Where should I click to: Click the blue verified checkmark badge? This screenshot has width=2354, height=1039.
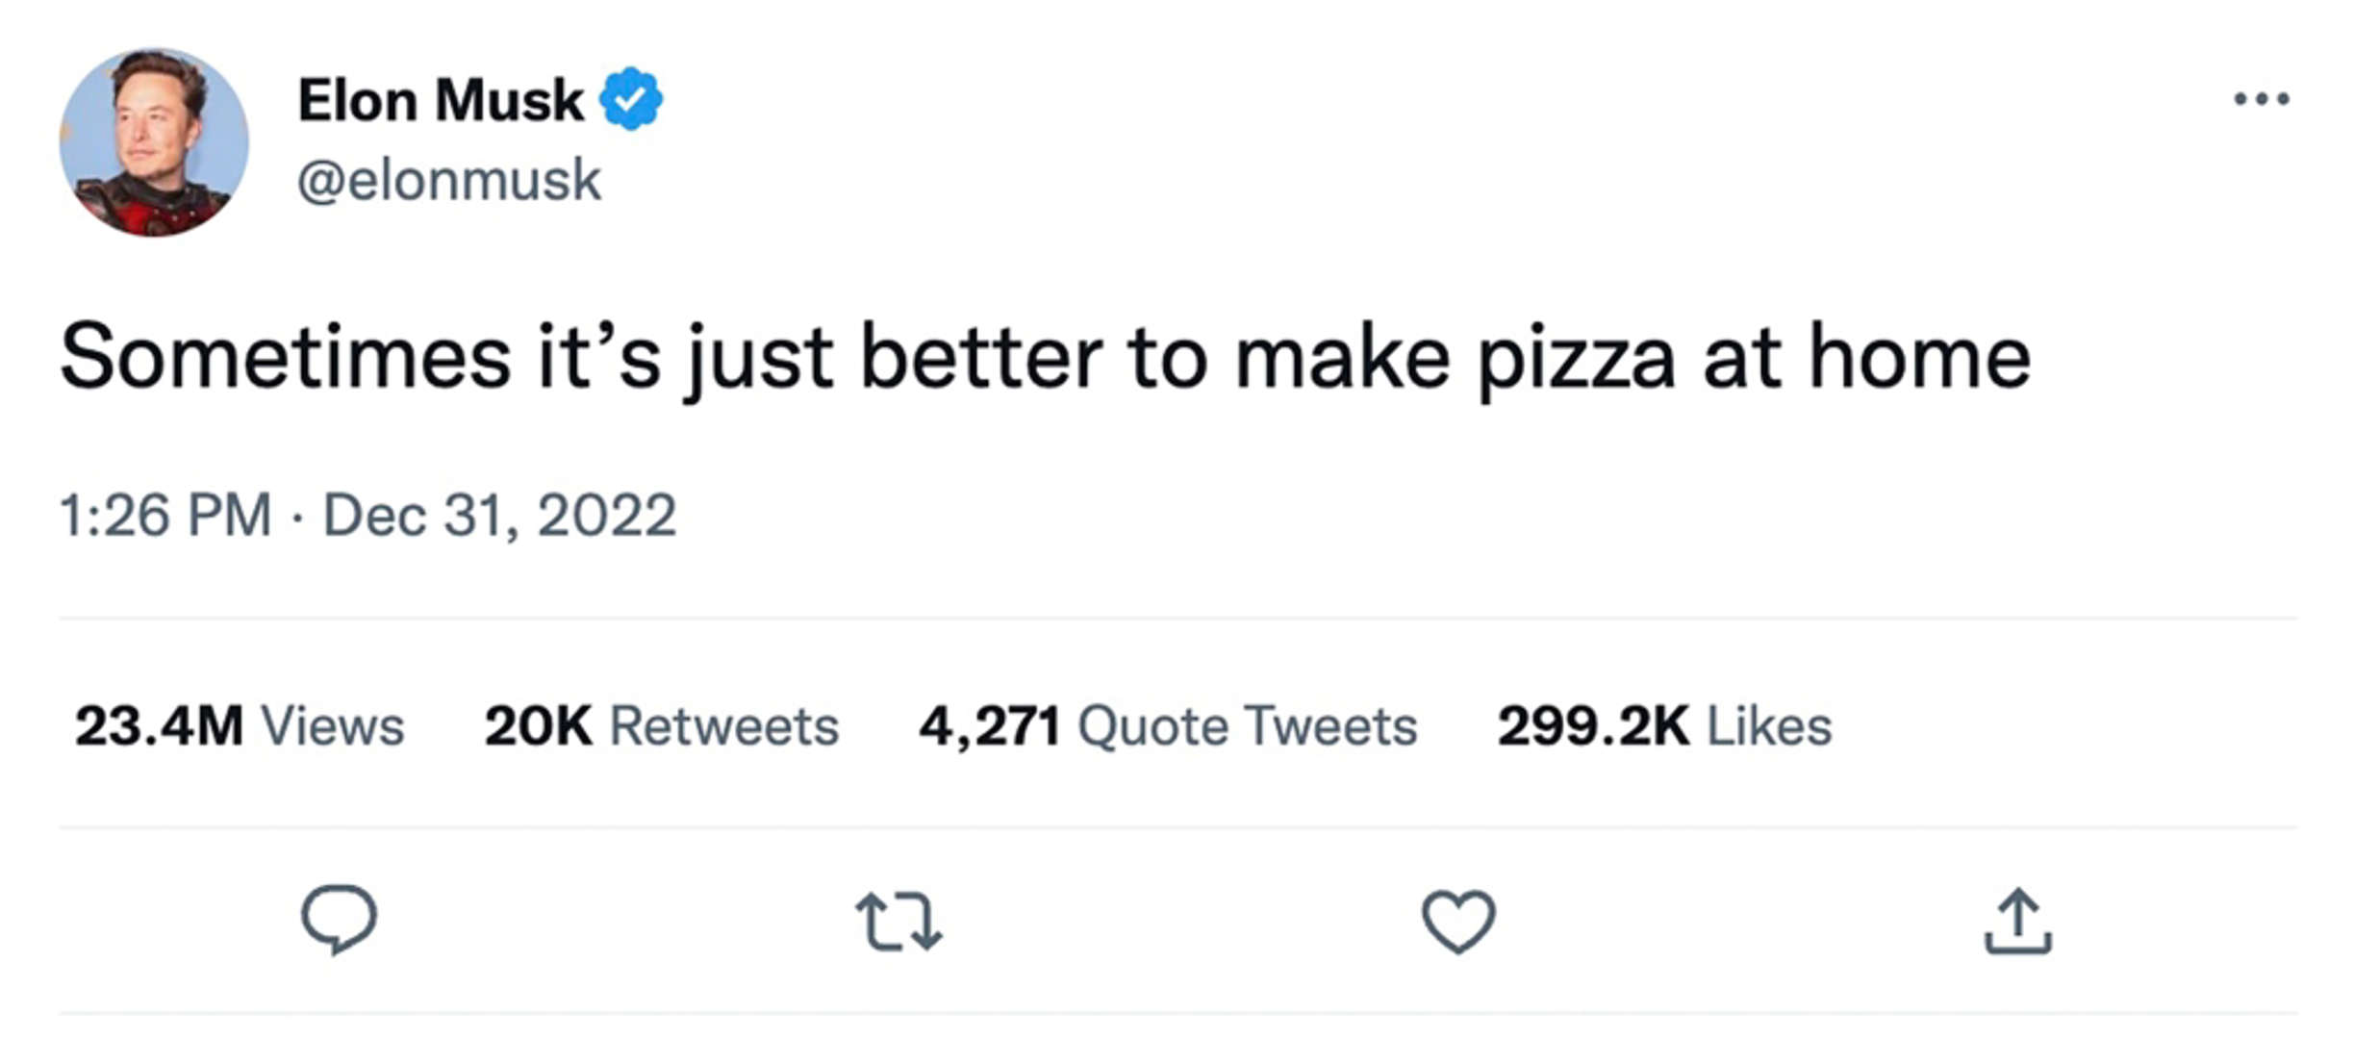pyautogui.click(x=631, y=99)
